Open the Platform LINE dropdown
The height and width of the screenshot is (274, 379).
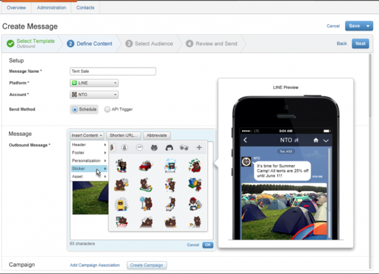94,83
